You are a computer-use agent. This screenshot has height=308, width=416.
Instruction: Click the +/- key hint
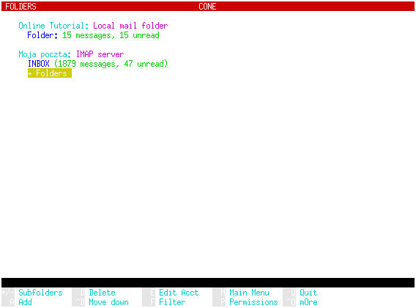(8, 293)
